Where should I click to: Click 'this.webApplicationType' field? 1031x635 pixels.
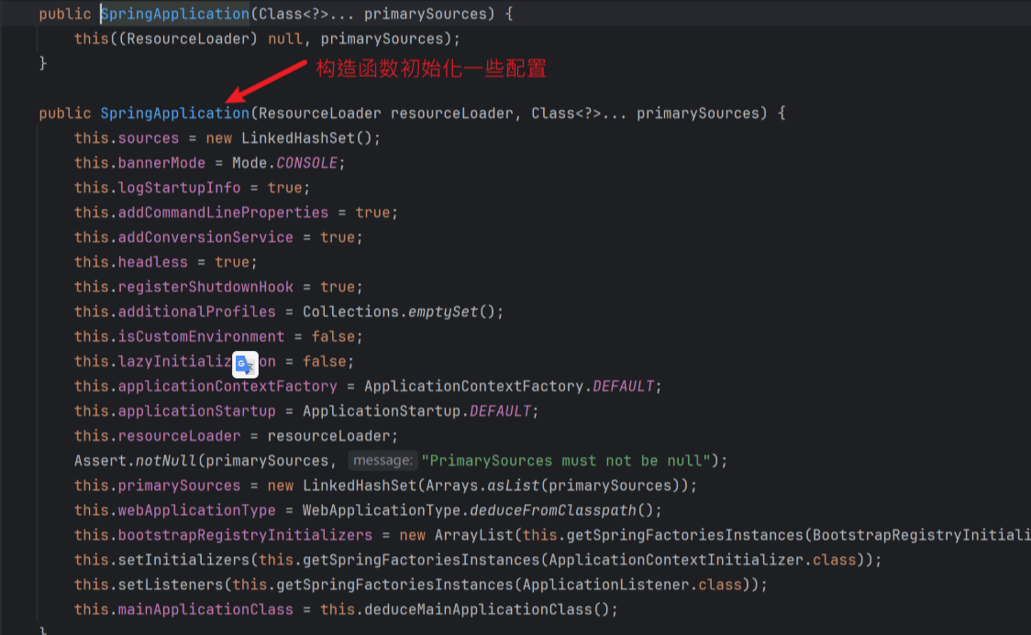pyautogui.click(x=175, y=510)
